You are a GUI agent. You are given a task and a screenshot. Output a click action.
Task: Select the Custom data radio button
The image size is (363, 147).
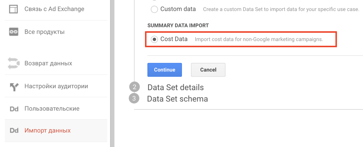tap(154, 10)
